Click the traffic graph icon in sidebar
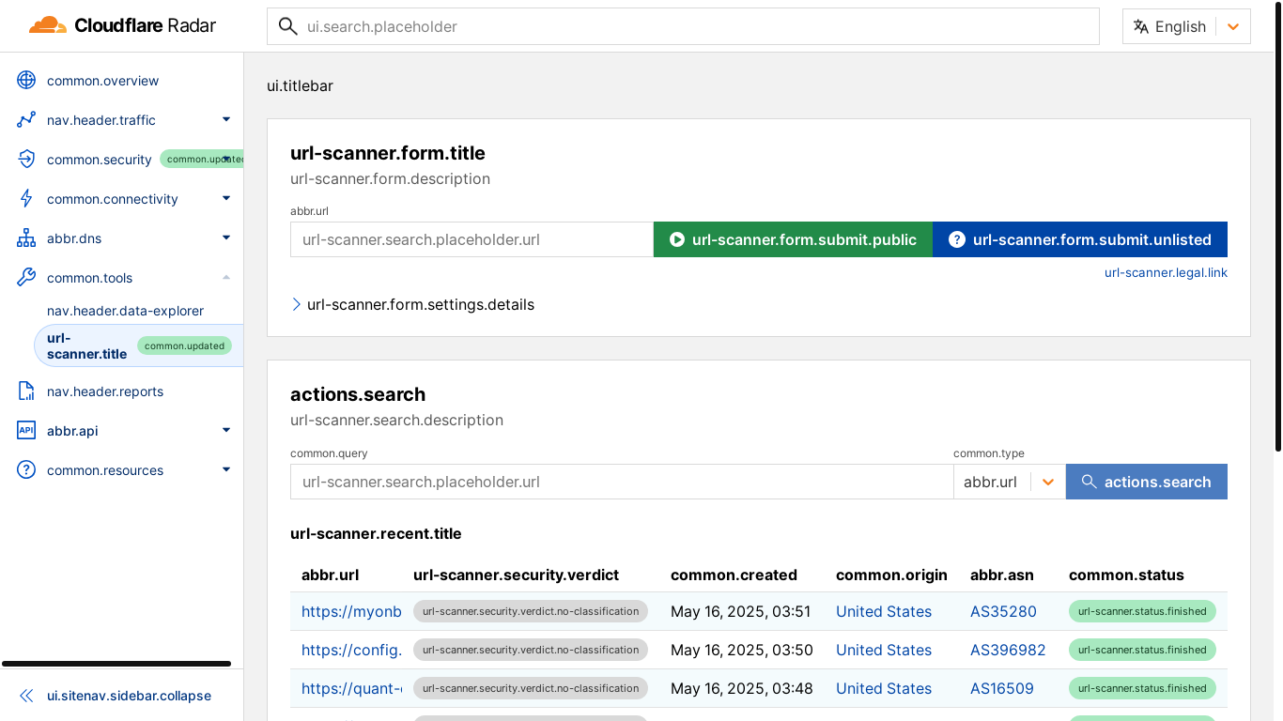This screenshot has height=721, width=1283. (26, 120)
